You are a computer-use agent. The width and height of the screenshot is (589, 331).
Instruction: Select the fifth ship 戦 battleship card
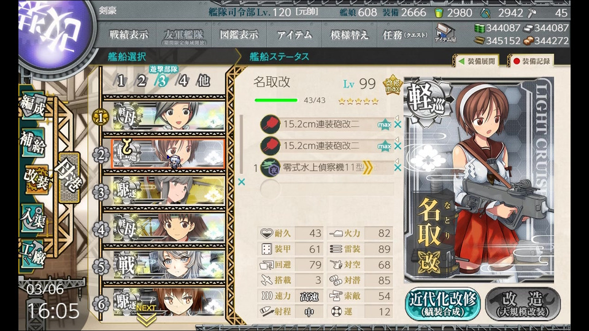[x=169, y=265]
